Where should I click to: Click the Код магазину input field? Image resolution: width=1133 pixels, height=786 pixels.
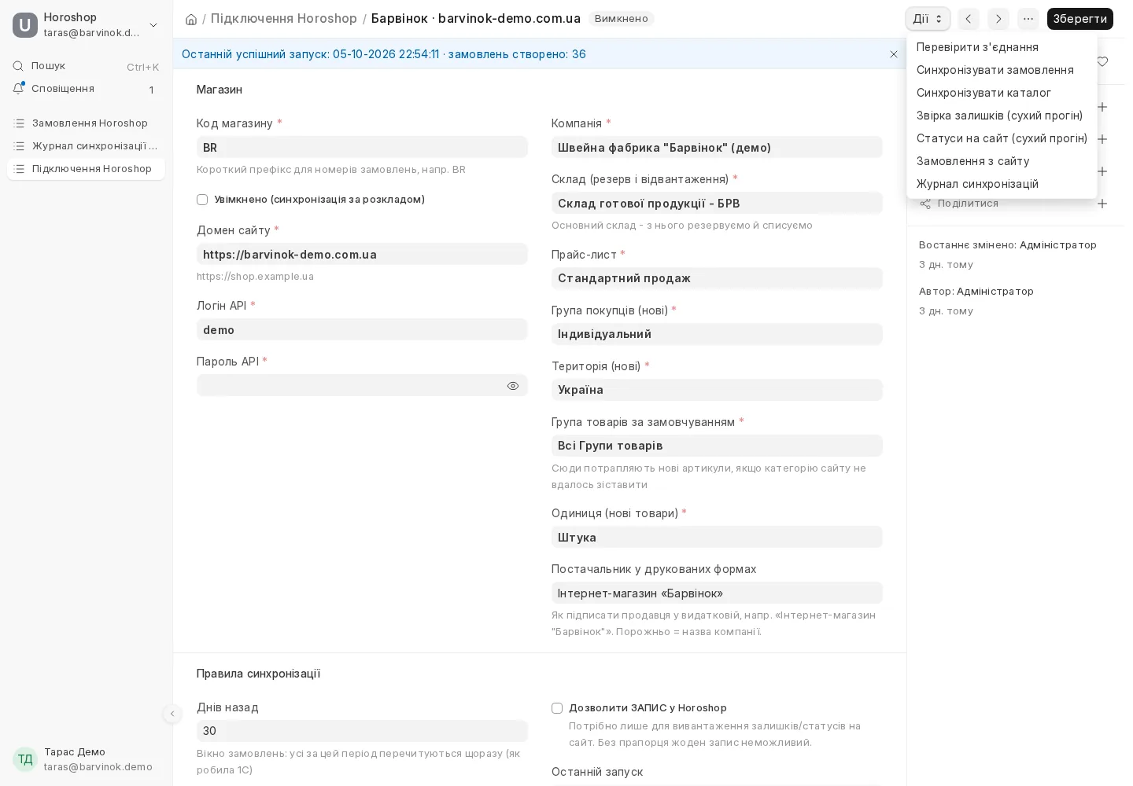point(362,147)
